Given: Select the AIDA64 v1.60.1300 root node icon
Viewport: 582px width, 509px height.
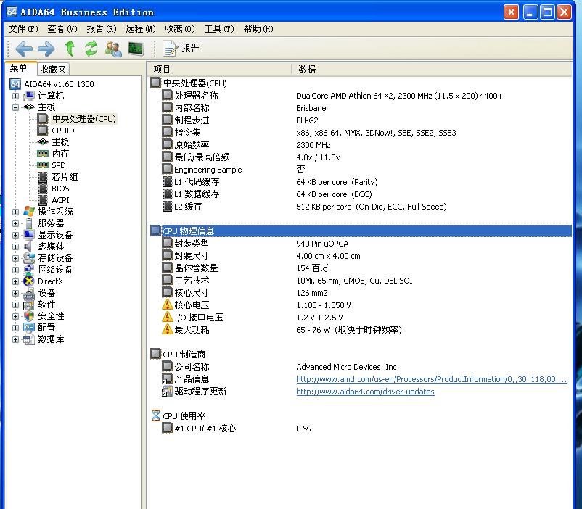Looking at the screenshot, I should pos(15,84).
